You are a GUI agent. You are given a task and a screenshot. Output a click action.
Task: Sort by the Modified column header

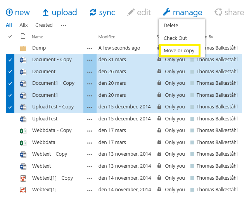click(x=107, y=37)
